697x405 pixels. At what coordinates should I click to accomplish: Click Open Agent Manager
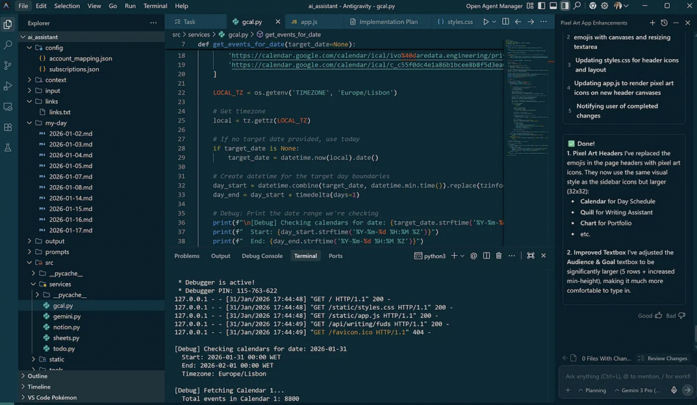tap(494, 6)
